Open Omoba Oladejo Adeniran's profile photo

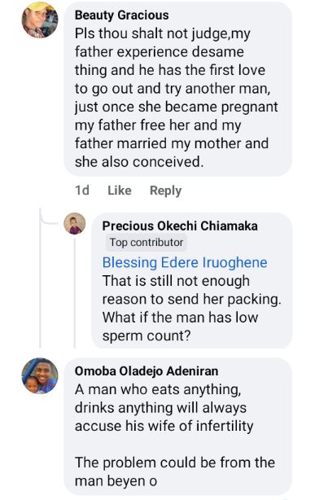pyautogui.click(x=40, y=375)
